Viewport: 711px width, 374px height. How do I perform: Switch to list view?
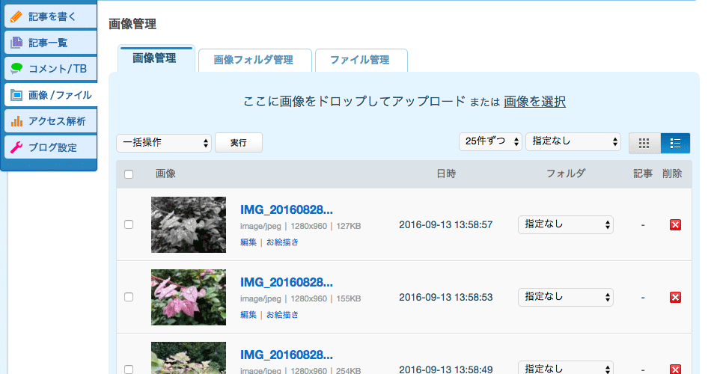point(675,144)
